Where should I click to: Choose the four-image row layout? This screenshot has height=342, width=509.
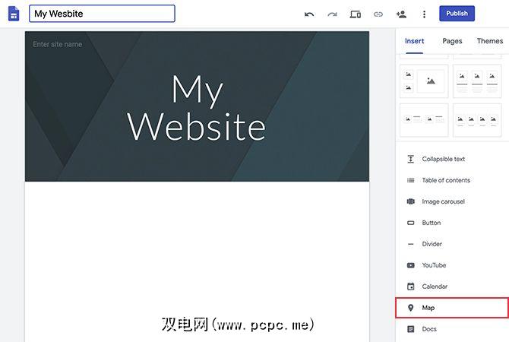click(x=477, y=120)
